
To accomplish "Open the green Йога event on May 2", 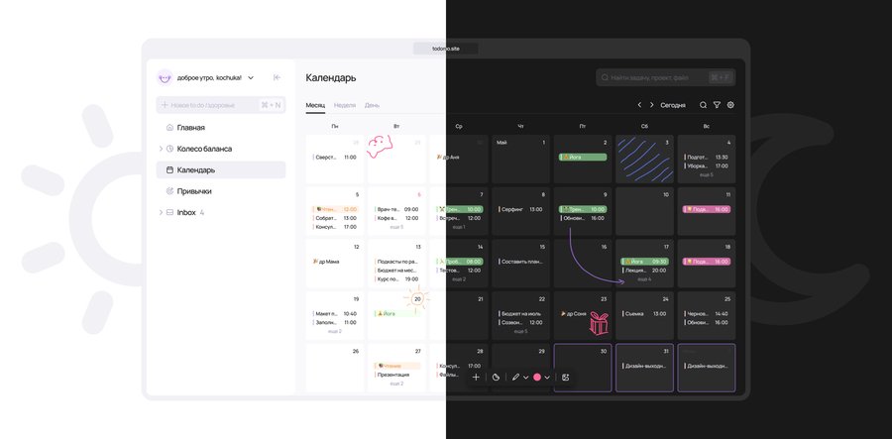I will (583, 157).
